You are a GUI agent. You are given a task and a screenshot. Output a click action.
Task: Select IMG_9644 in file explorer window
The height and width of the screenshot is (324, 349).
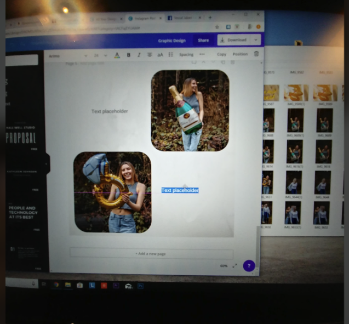tap(323, 184)
